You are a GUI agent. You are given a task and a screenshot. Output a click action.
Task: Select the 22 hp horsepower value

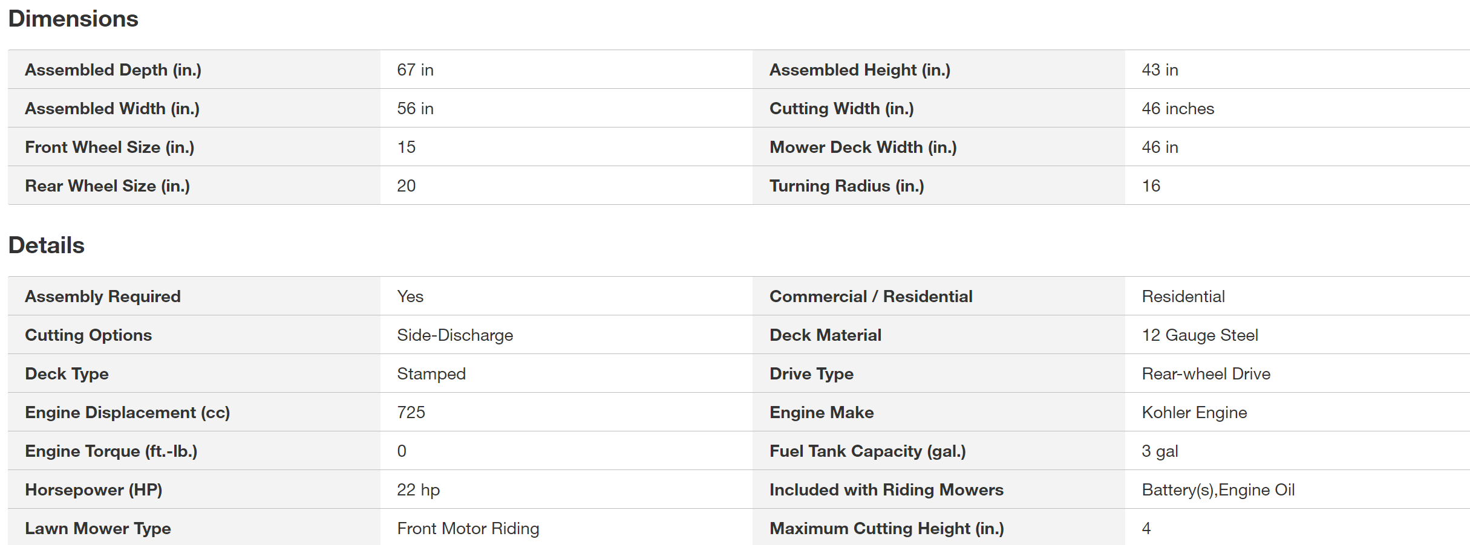[x=418, y=490]
